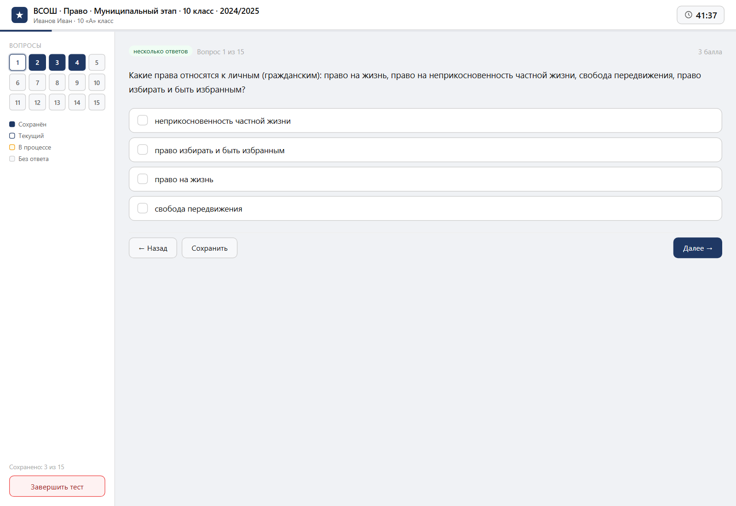
Task: Select question 4 in the question grid
Action: (77, 63)
